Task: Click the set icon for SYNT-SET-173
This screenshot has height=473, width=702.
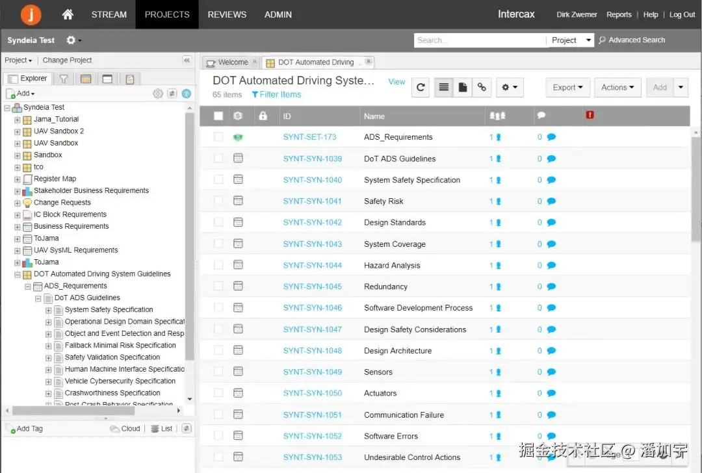Action: point(238,137)
